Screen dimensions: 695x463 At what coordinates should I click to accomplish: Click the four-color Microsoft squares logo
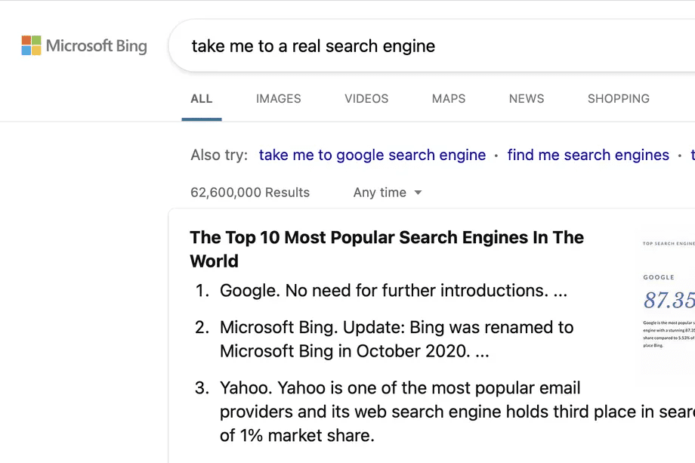31,45
